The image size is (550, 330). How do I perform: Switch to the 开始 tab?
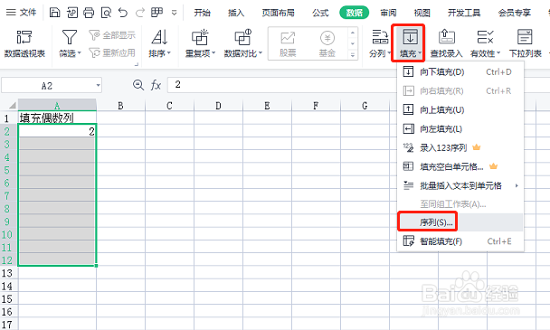pyautogui.click(x=203, y=13)
